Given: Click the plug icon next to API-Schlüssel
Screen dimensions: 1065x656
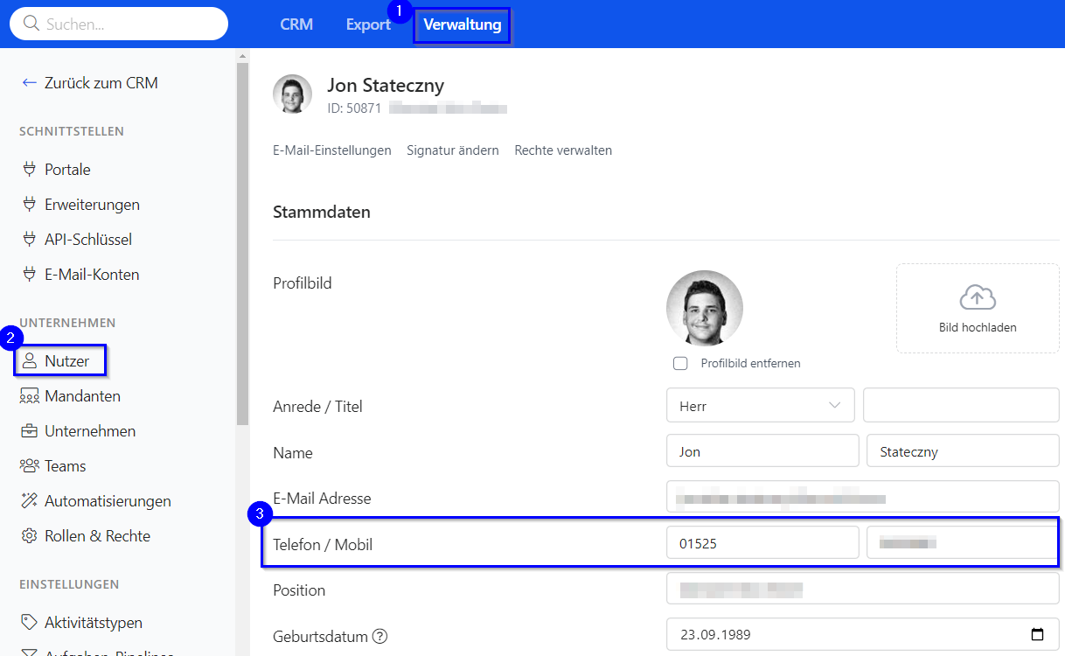Looking at the screenshot, I should tap(30, 240).
